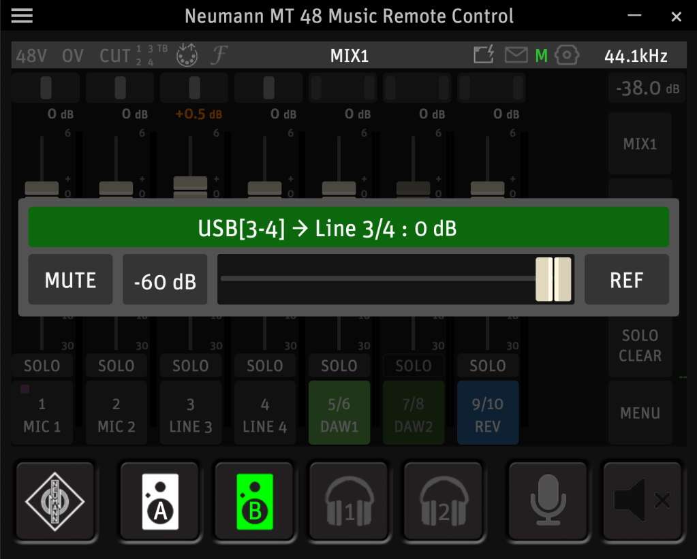Enable SOLO on the DAW1 channel
This screenshot has height=559, width=697.
pos(339,366)
